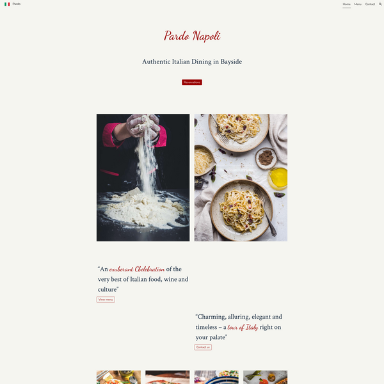Click the asparagus gallery thumbnail
Screen dimensions: 384x384
(265, 377)
